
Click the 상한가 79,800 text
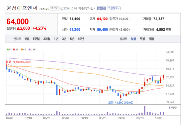point(119,19)
